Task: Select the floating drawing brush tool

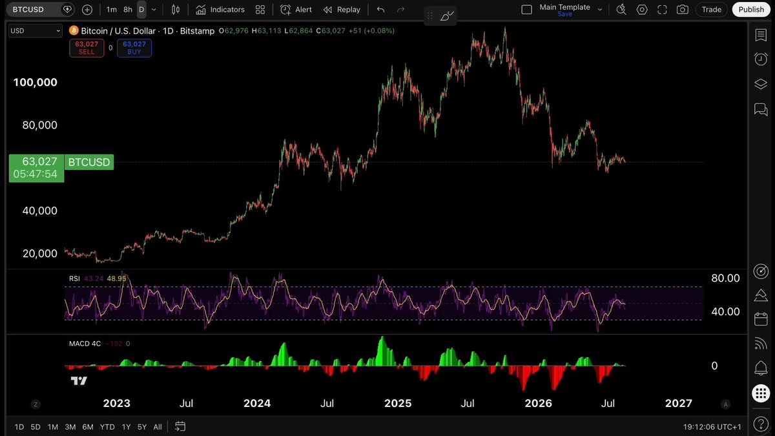Action: 447,16
